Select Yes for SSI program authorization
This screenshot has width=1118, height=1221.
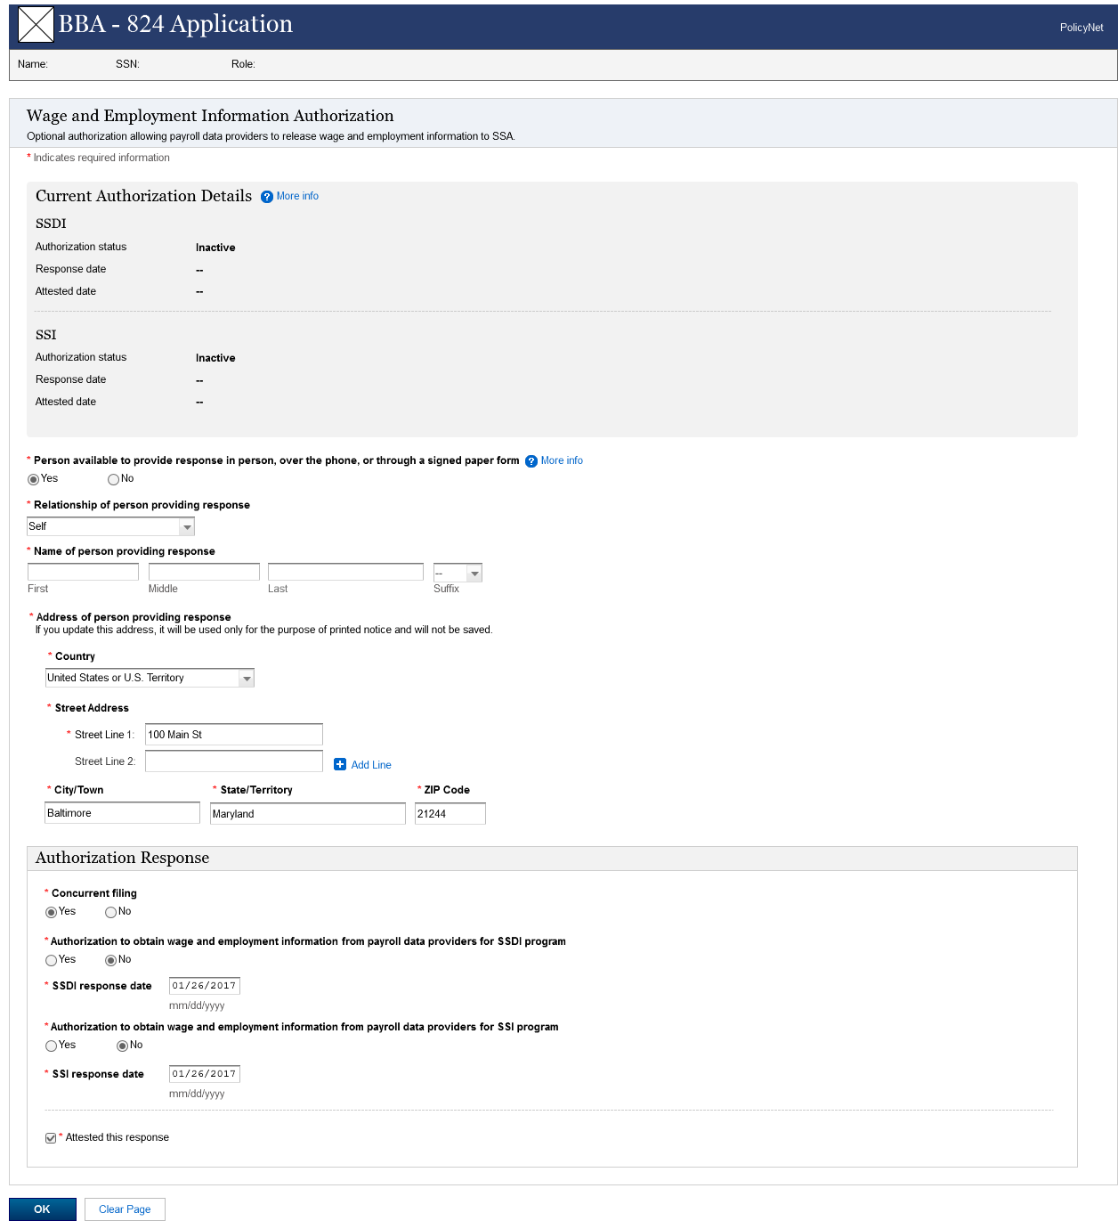(52, 1046)
